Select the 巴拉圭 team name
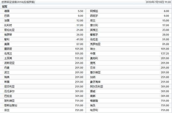The height and width of the screenshot is (113, 172). pos(8,96)
